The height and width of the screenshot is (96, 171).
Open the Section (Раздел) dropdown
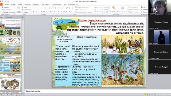click(x=25, y=12)
